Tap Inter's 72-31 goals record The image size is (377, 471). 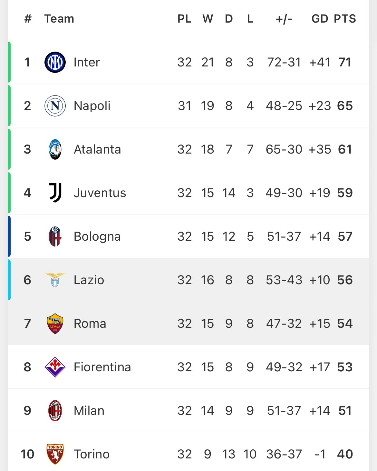pyautogui.click(x=284, y=62)
